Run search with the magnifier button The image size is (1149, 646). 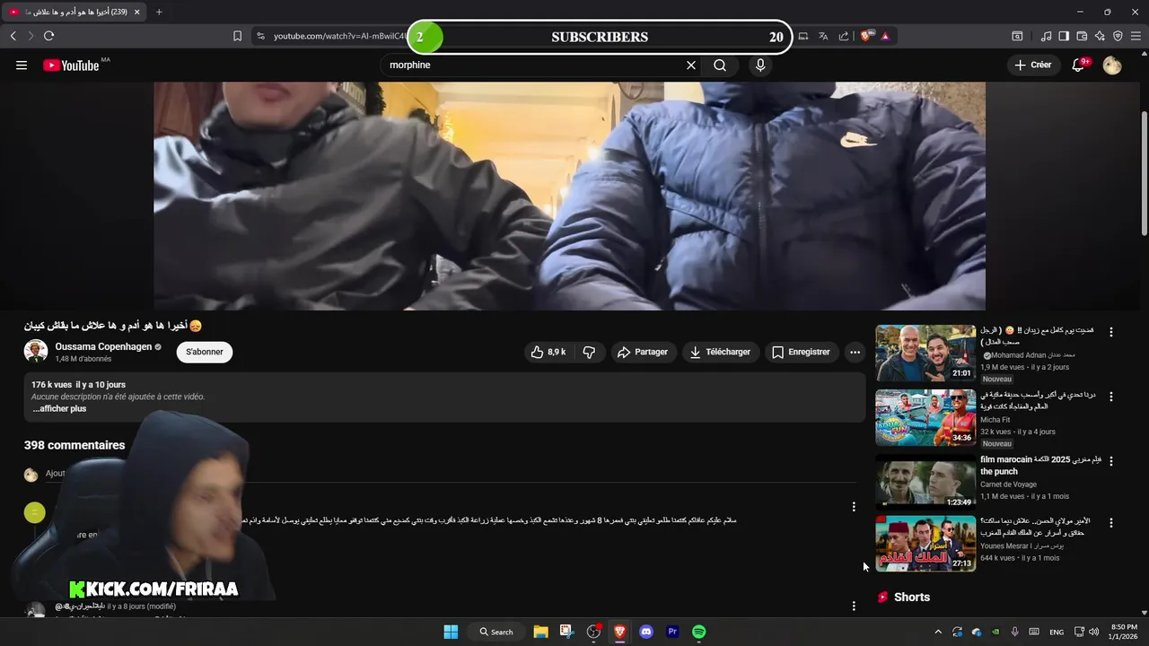[720, 65]
